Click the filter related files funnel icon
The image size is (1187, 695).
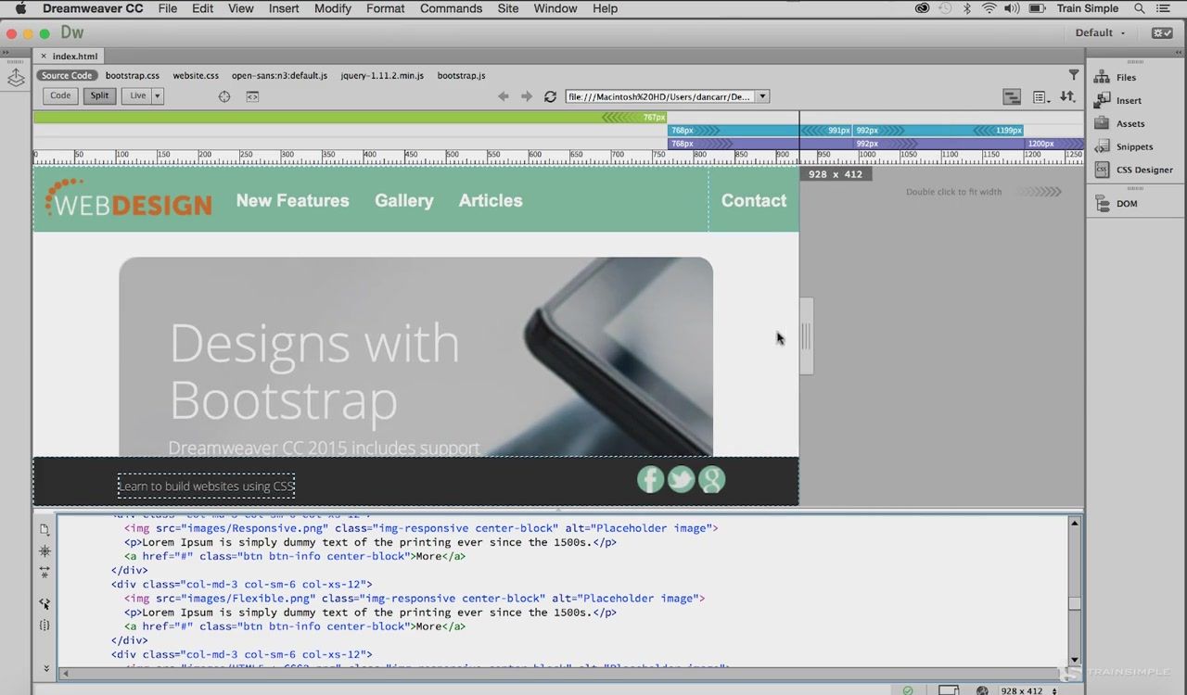(x=1074, y=75)
